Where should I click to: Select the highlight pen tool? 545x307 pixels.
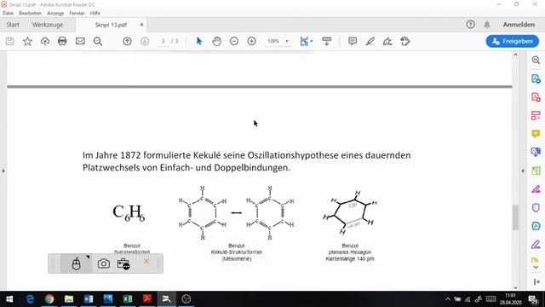click(370, 42)
